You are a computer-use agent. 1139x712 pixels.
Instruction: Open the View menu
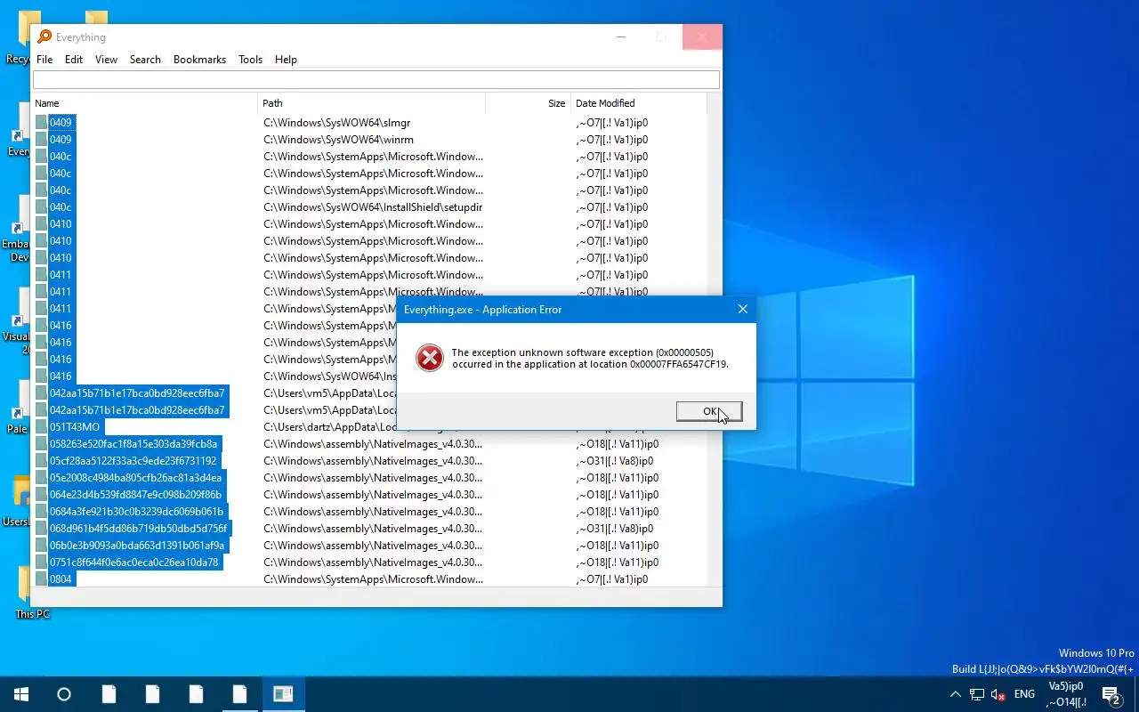point(106,60)
